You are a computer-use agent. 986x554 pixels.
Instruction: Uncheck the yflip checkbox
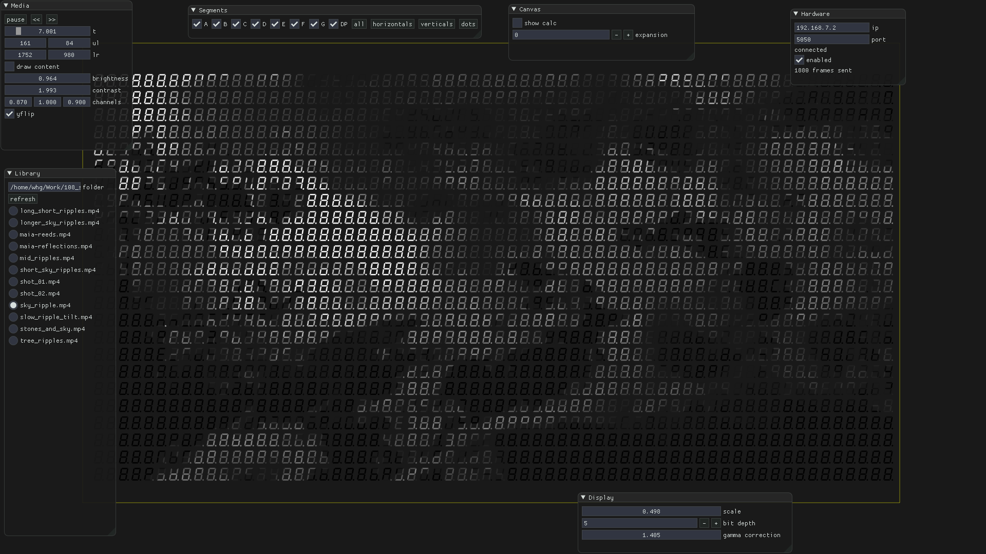click(x=10, y=114)
